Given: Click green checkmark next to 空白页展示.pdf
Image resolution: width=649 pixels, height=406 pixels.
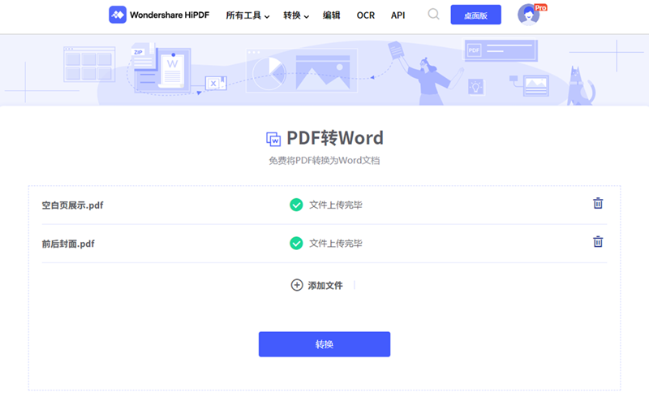Looking at the screenshot, I should click(x=296, y=205).
